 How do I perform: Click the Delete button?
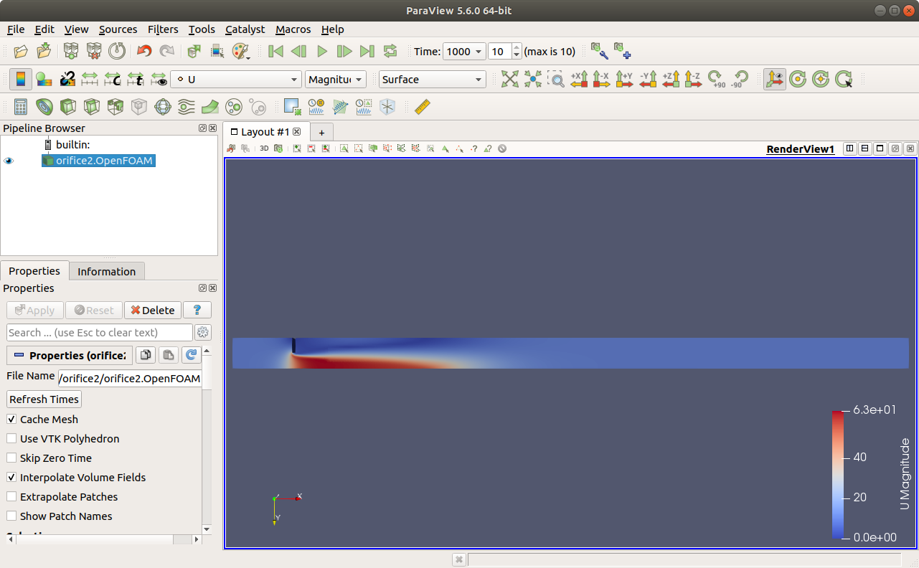point(152,311)
